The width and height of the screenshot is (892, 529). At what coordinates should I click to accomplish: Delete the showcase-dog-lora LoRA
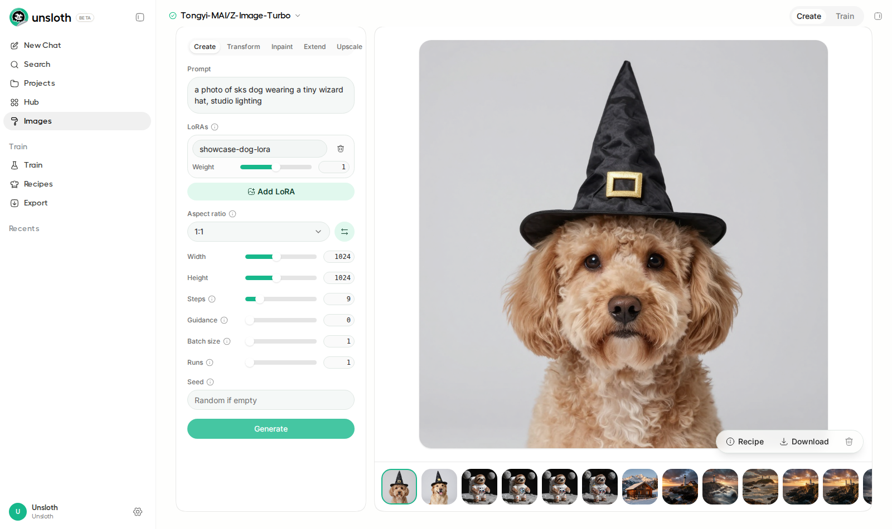click(x=341, y=149)
